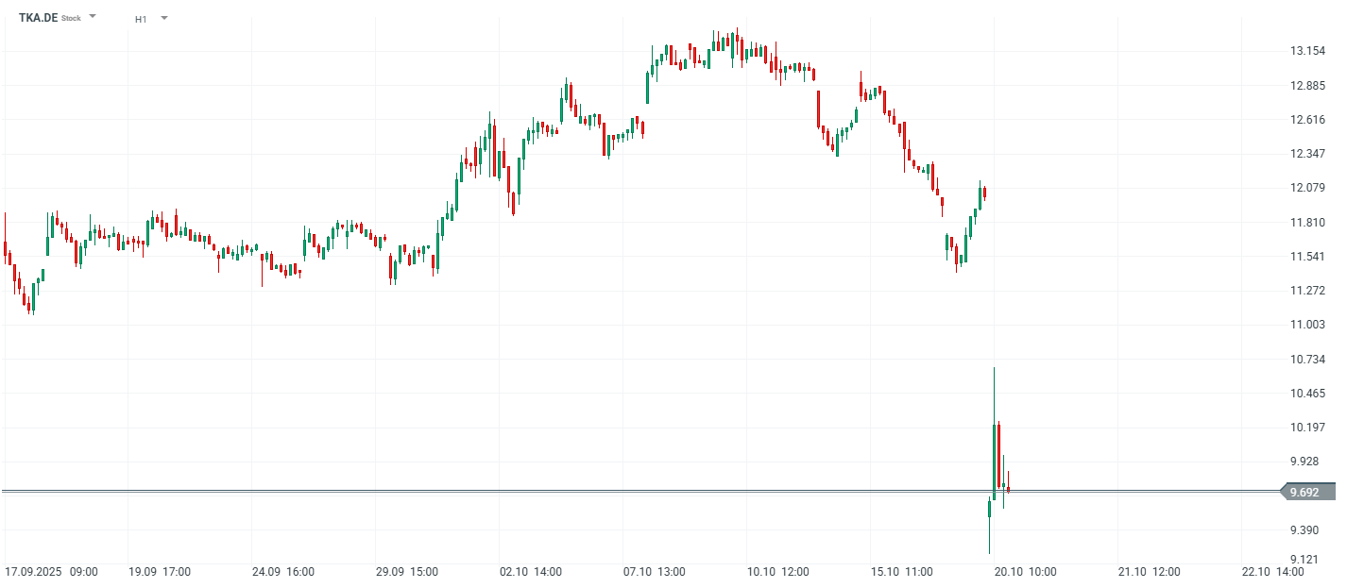Screen dimensions: 1347x588
Task: Click the 02.10 14:00 time label
Action: 531,572
